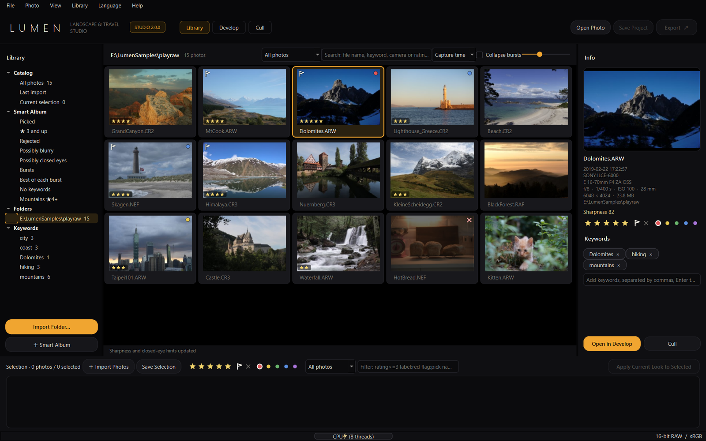
Task: Adjust the thumbnail size slider handle
Action: pos(540,54)
